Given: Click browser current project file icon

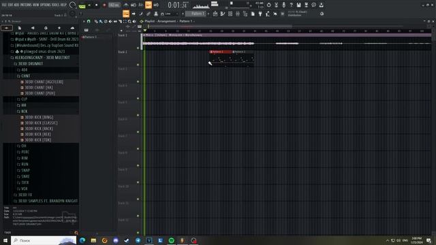Looking at the screenshot, I should tap(20, 28).
